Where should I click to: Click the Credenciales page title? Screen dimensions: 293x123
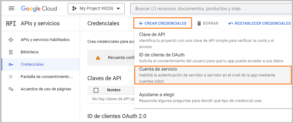coord(103,23)
